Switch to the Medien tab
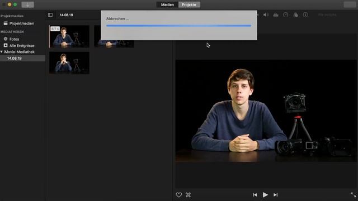This screenshot has height=201, width=358. [167, 4]
